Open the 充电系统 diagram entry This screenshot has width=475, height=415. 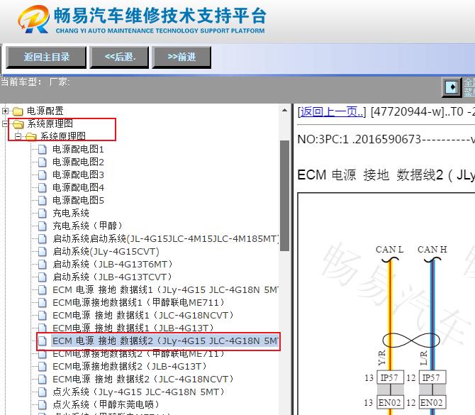click(71, 213)
